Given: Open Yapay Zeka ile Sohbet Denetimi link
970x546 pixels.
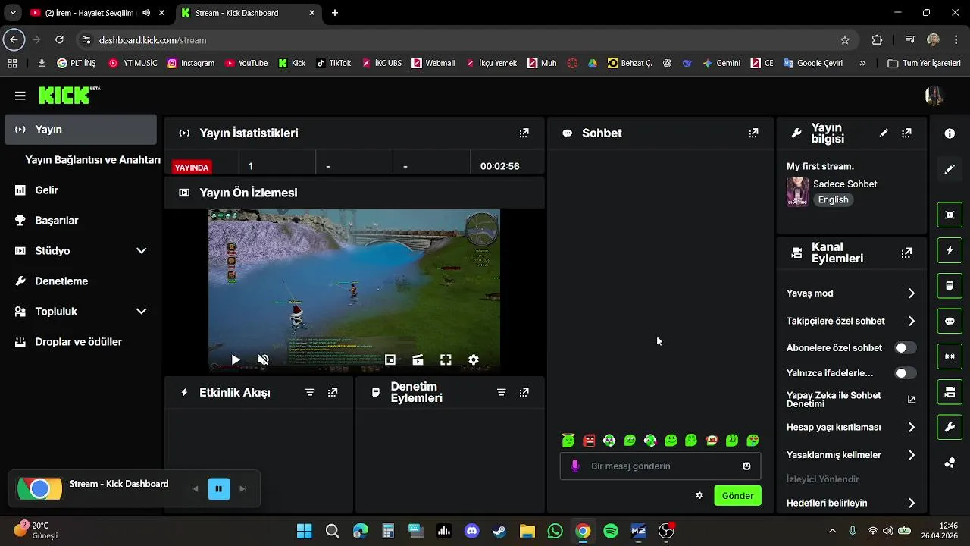Looking at the screenshot, I should 852,400.
